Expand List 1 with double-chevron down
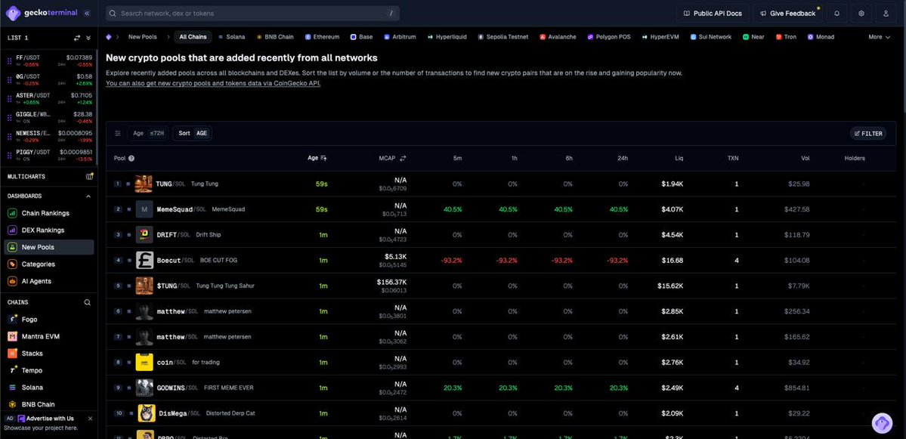Image resolution: width=906 pixels, height=439 pixels. [x=88, y=38]
